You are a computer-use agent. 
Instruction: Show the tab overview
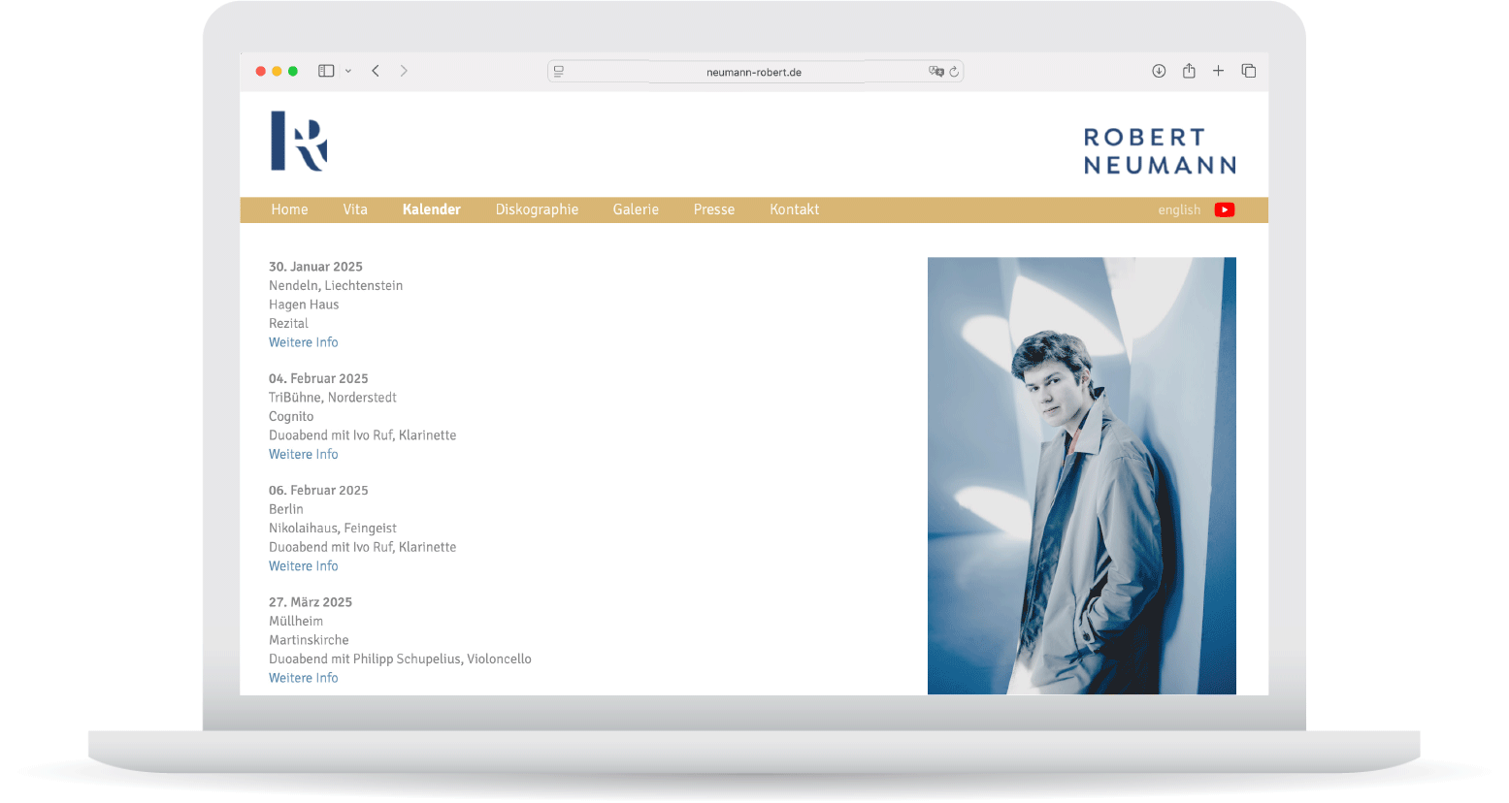(x=1249, y=71)
